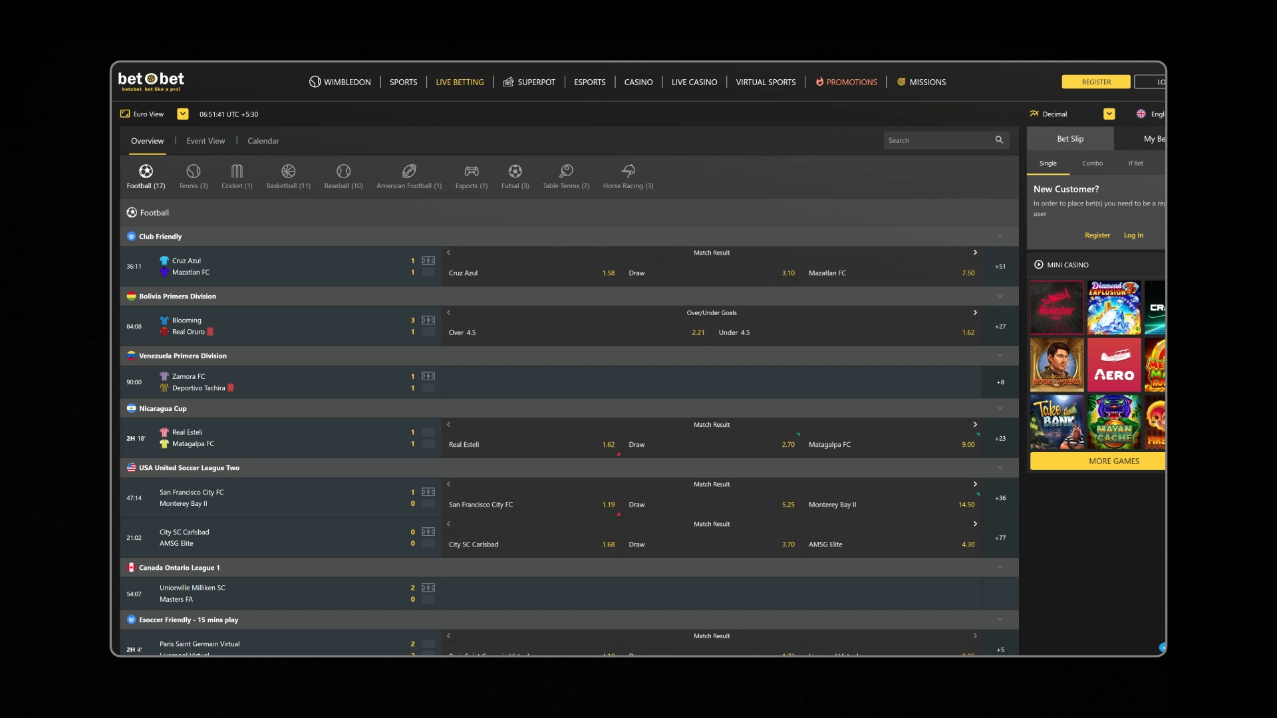Bet on Over 4.5 at 2.21
The height and width of the screenshot is (718, 1277).
click(x=577, y=332)
